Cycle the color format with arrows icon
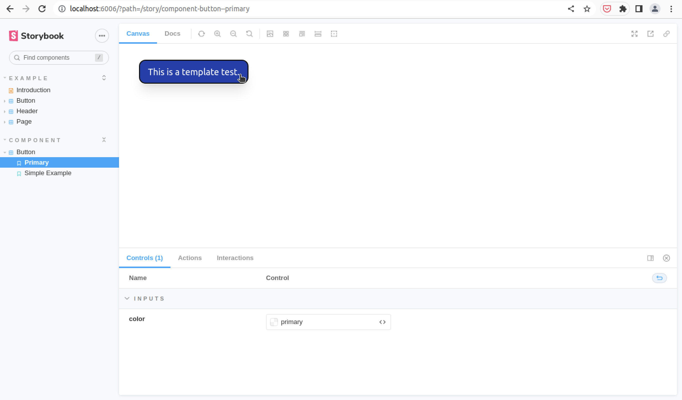Image resolution: width=682 pixels, height=400 pixels. (382, 322)
